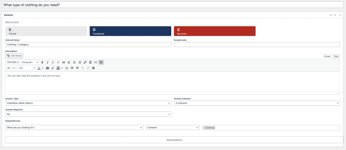346x150 pixels.
Task: Increase the text indent
Action: (x=77, y=68)
